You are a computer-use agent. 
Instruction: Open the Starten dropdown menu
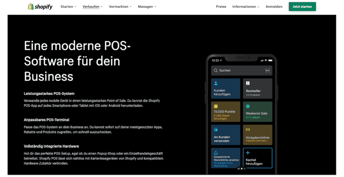[69, 7]
